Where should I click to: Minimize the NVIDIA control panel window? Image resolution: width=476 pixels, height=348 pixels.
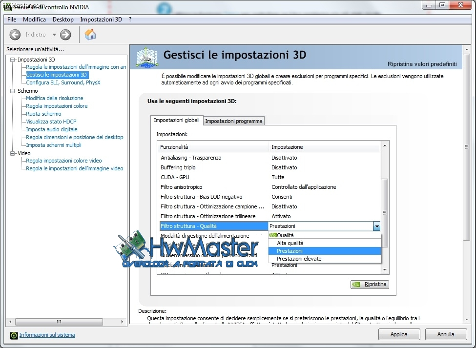(429, 5)
